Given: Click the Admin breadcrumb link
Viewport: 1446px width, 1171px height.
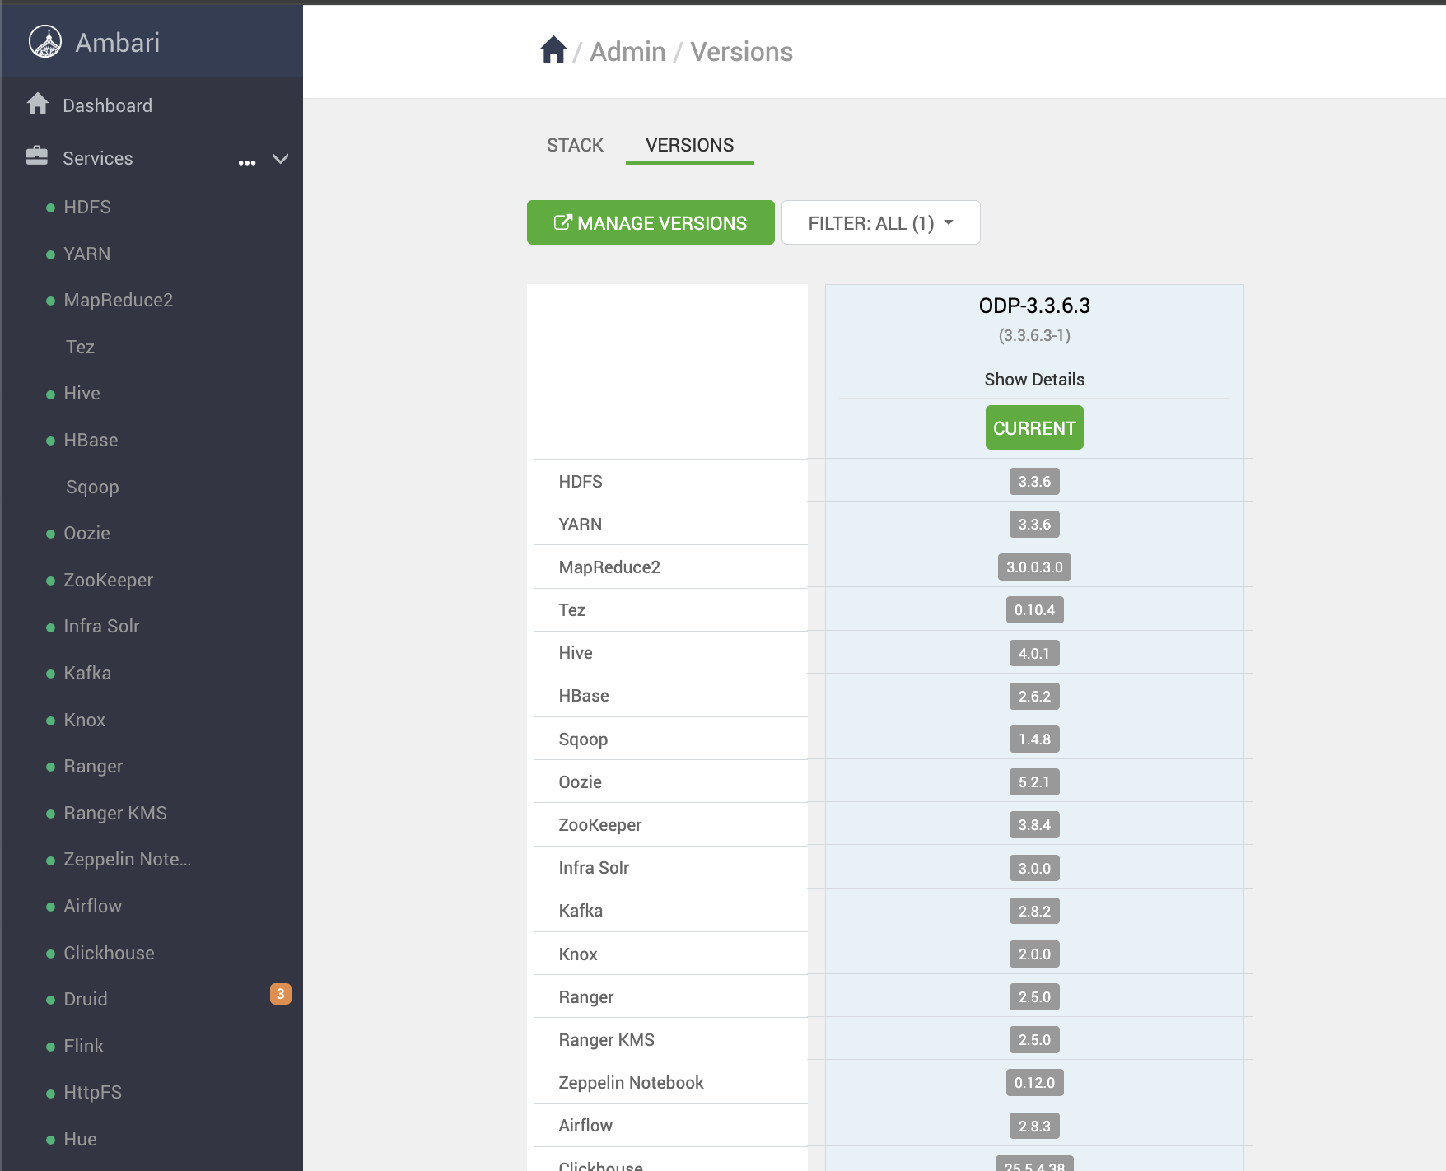Looking at the screenshot, I should click(x=627, y=52).
